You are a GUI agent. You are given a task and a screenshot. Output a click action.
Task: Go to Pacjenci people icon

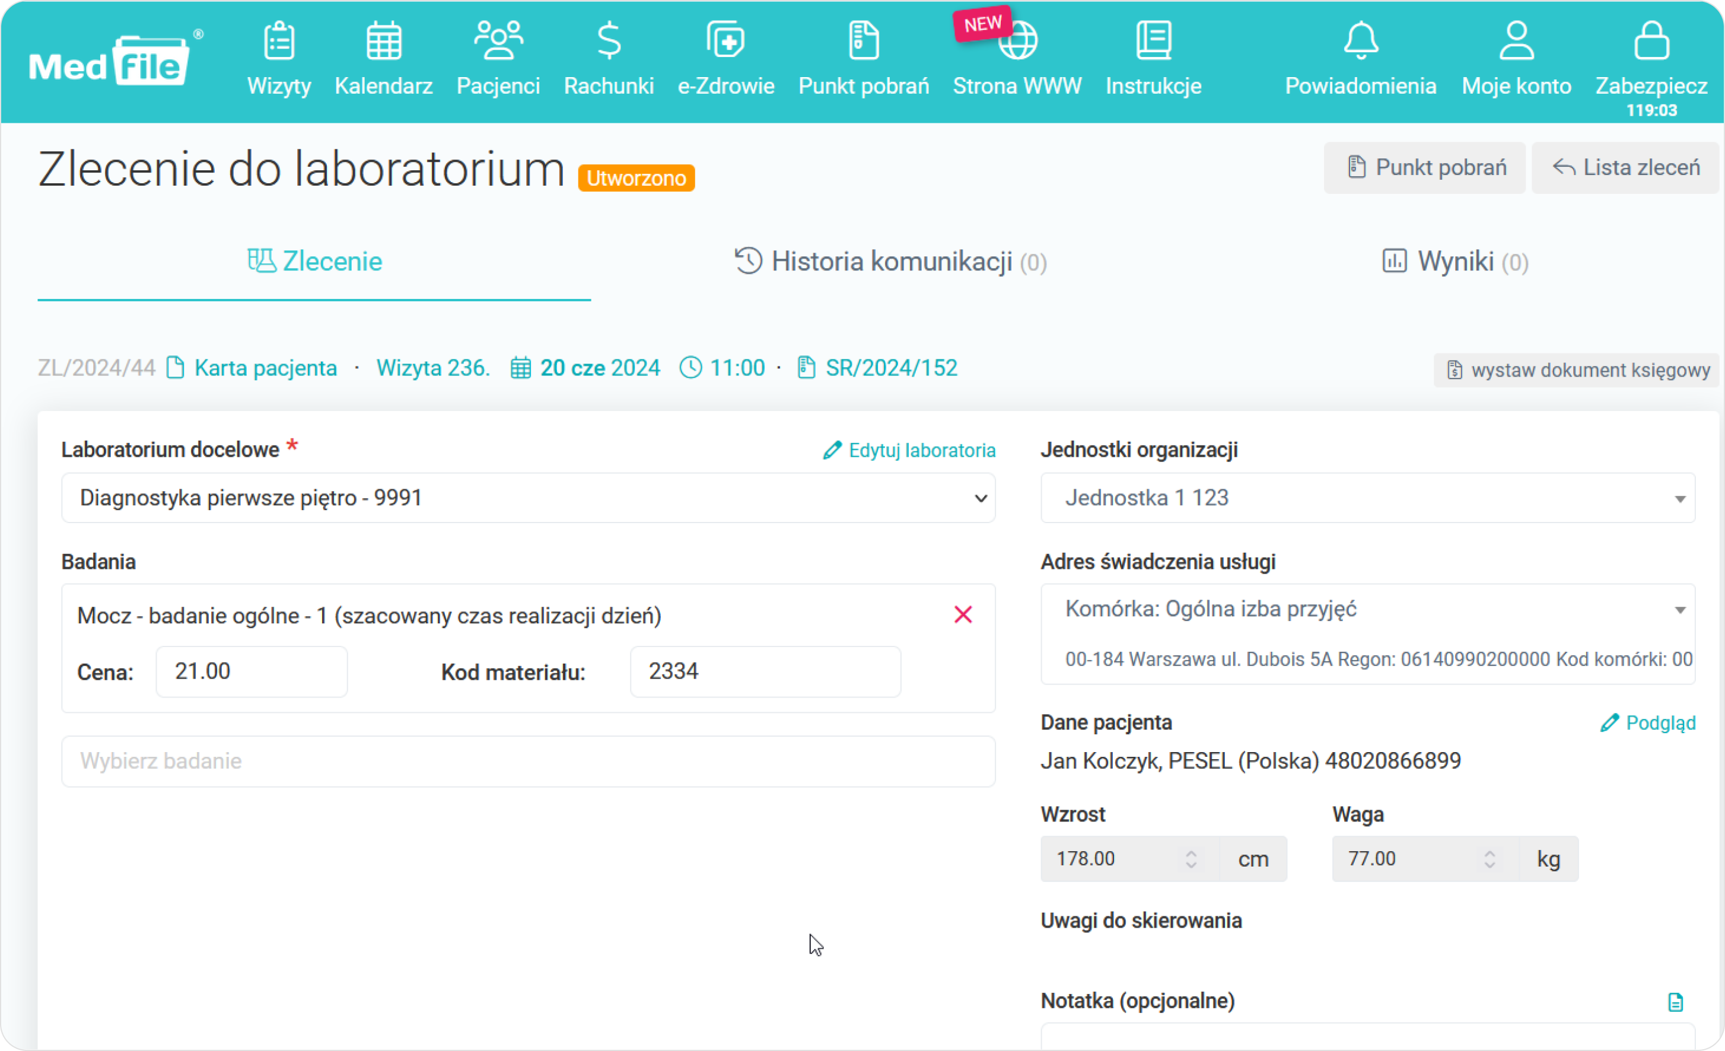[x=498, y=40]
